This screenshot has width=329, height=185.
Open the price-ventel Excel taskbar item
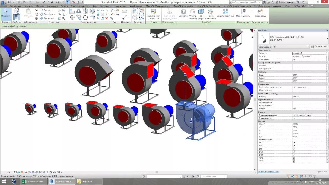(33, 181)
